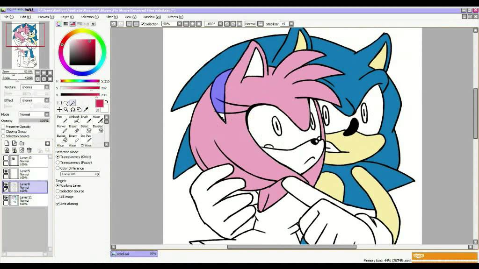This screenshot has width=479, height=269.
Task: Switch to the sdsd.sai document tab
Action: pos(134,254)
